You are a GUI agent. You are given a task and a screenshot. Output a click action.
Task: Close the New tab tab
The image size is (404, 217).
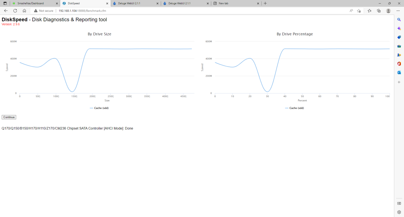point(258,3)
